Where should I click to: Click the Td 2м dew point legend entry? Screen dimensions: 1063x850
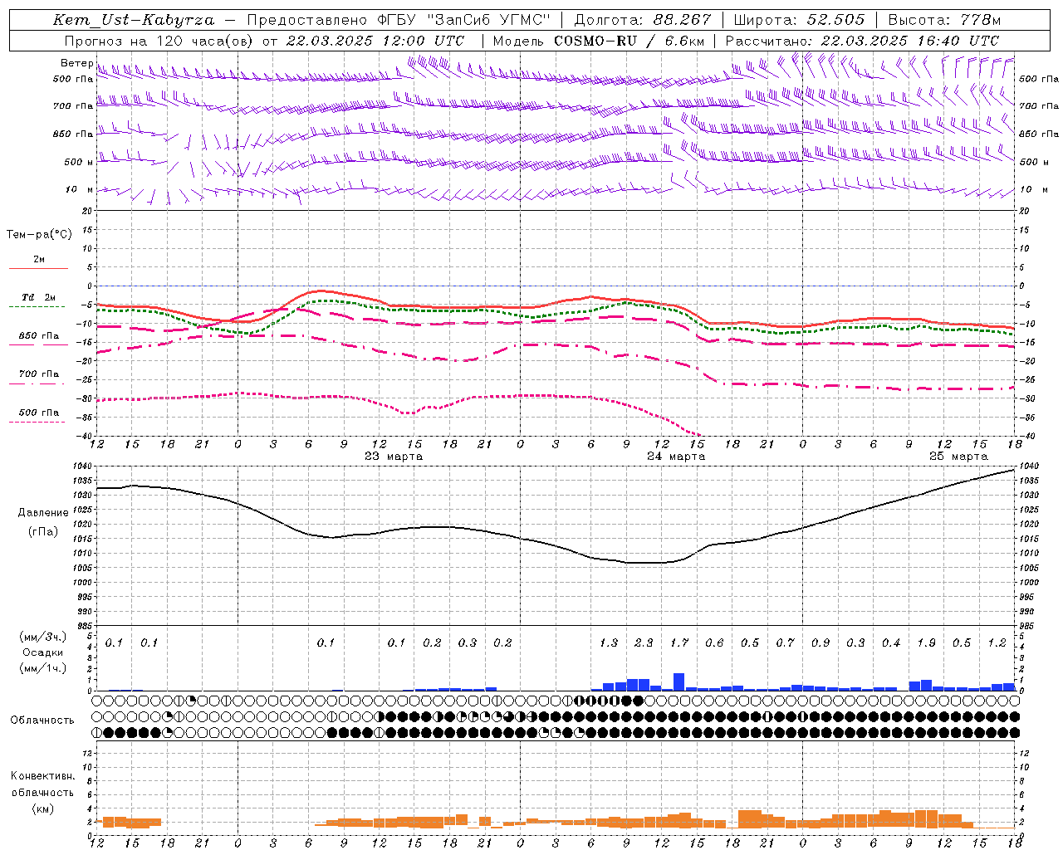click(x=38, y=297)
